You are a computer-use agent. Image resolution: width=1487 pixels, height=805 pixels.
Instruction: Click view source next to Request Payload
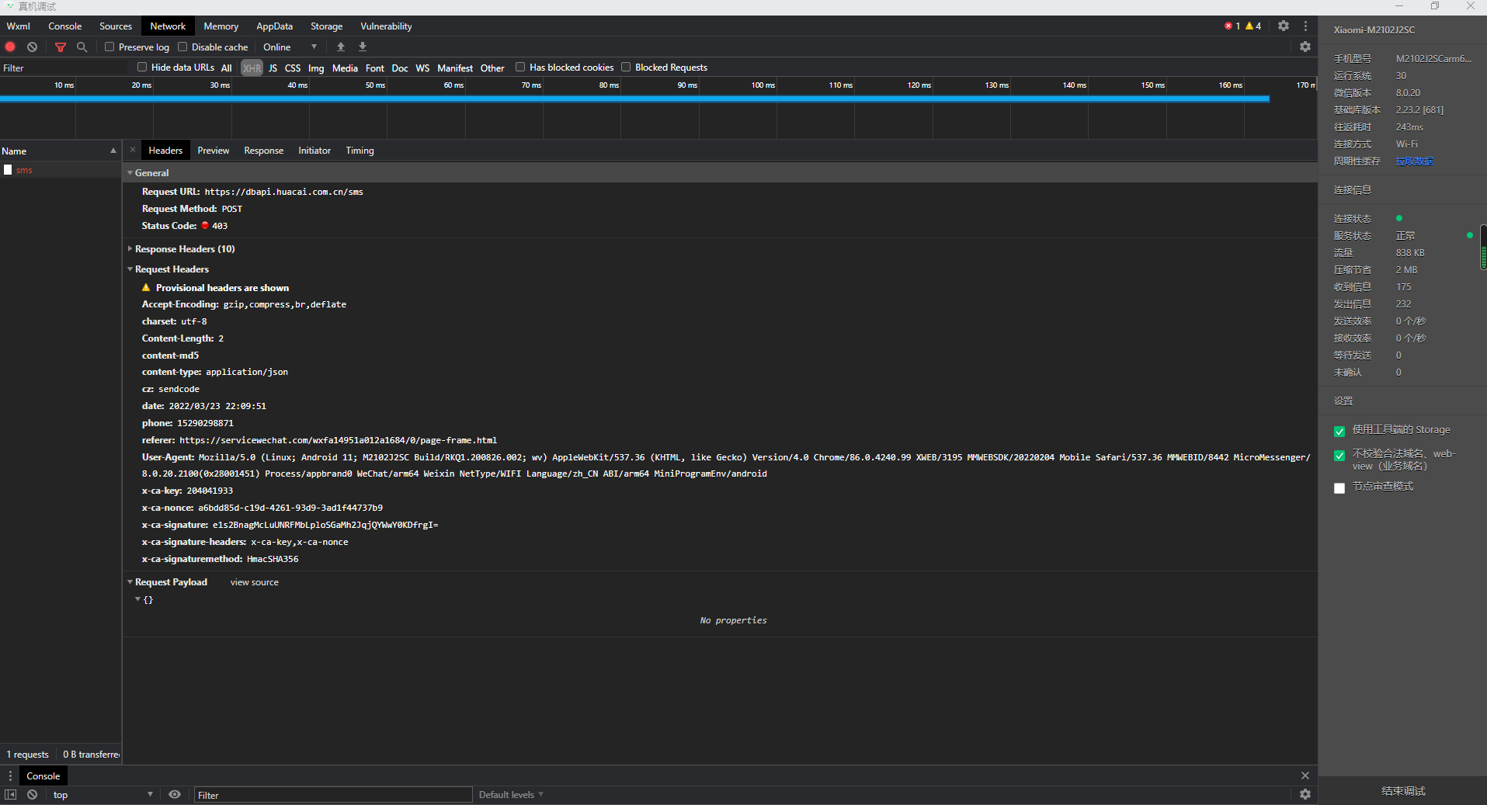(255, 582)
